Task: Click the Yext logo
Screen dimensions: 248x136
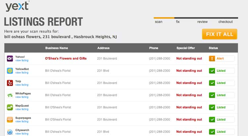Action: pos(17,6)
